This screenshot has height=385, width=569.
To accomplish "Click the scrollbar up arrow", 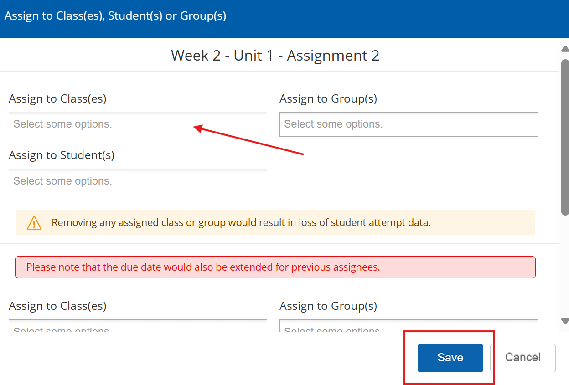I will pos(564,49).
